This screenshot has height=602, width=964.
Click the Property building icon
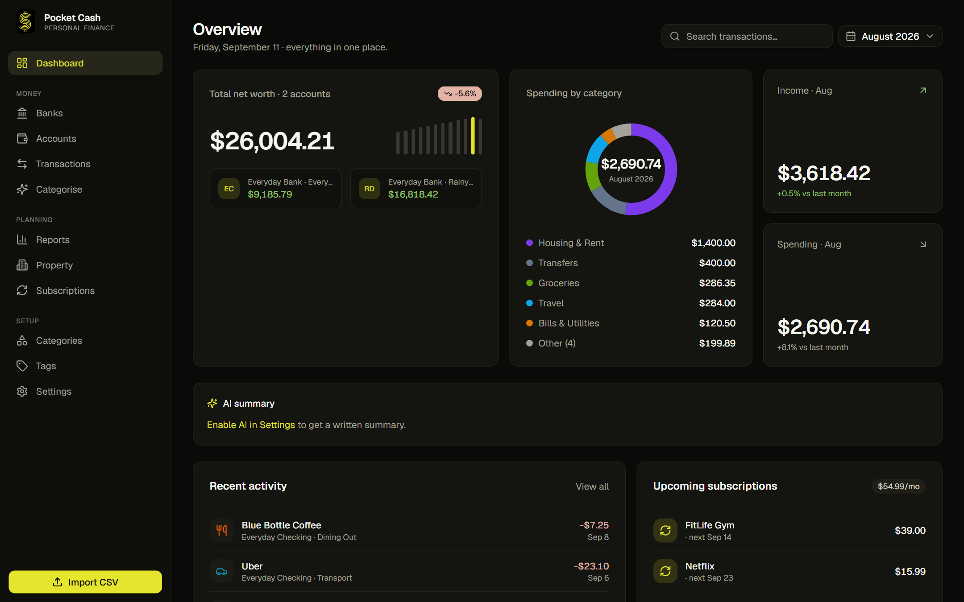tap(22, 265)
